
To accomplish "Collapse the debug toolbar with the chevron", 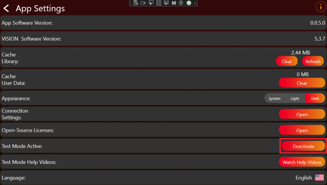I will (x=195, y=3).
